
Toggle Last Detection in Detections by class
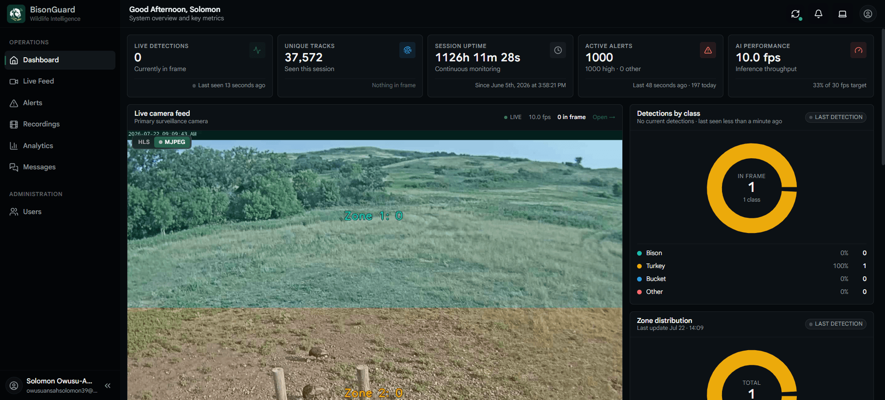[836, 117]
